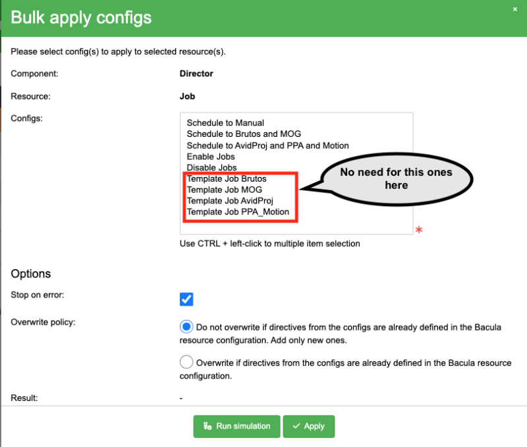This screenshot has height=447, width=527.
Task: Click the checkmark icon on Apply
Action: (296, 426)
